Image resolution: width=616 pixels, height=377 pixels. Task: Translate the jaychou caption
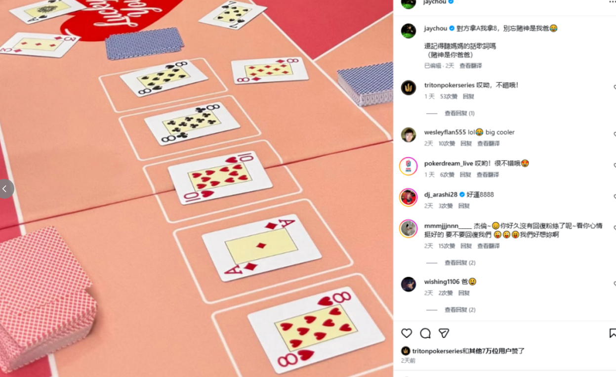pos(470,66)
